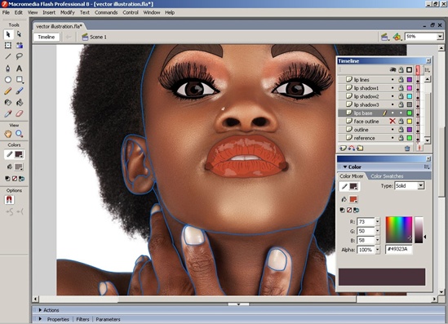
Task: Collapse the Color panel
Action: coord(345,166)
